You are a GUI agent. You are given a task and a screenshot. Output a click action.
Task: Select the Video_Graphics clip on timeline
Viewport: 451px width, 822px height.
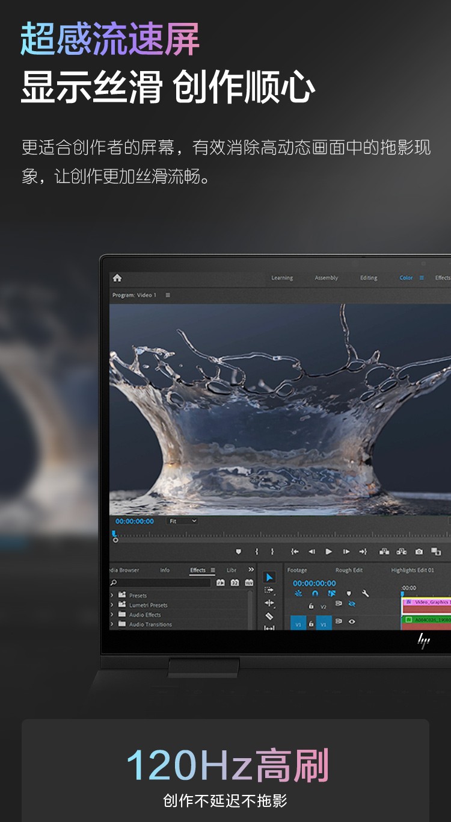(426, 605)
